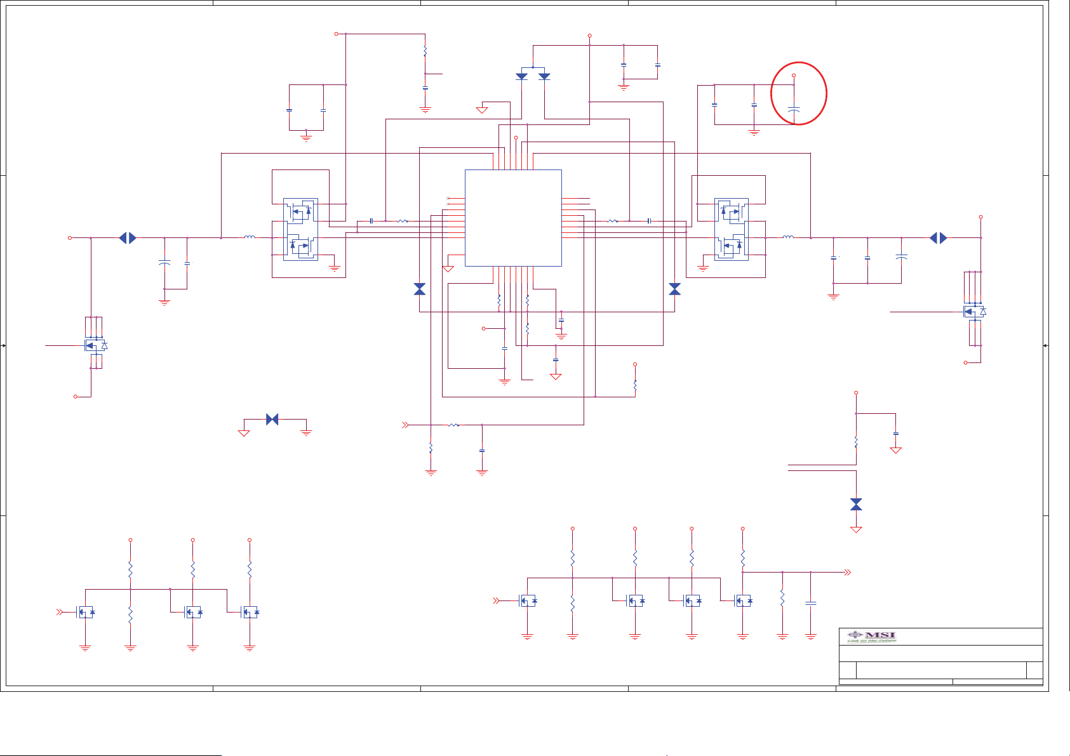Select the first MOSFET in the bottom-right four-transistor group
Screen dimensions: 1070x756
coord(528,600)
